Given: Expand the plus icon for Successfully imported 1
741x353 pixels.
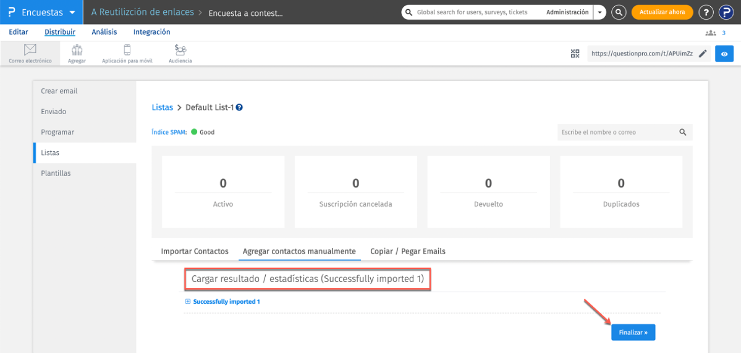Looking at the screenshot, I should pos(188,302).
